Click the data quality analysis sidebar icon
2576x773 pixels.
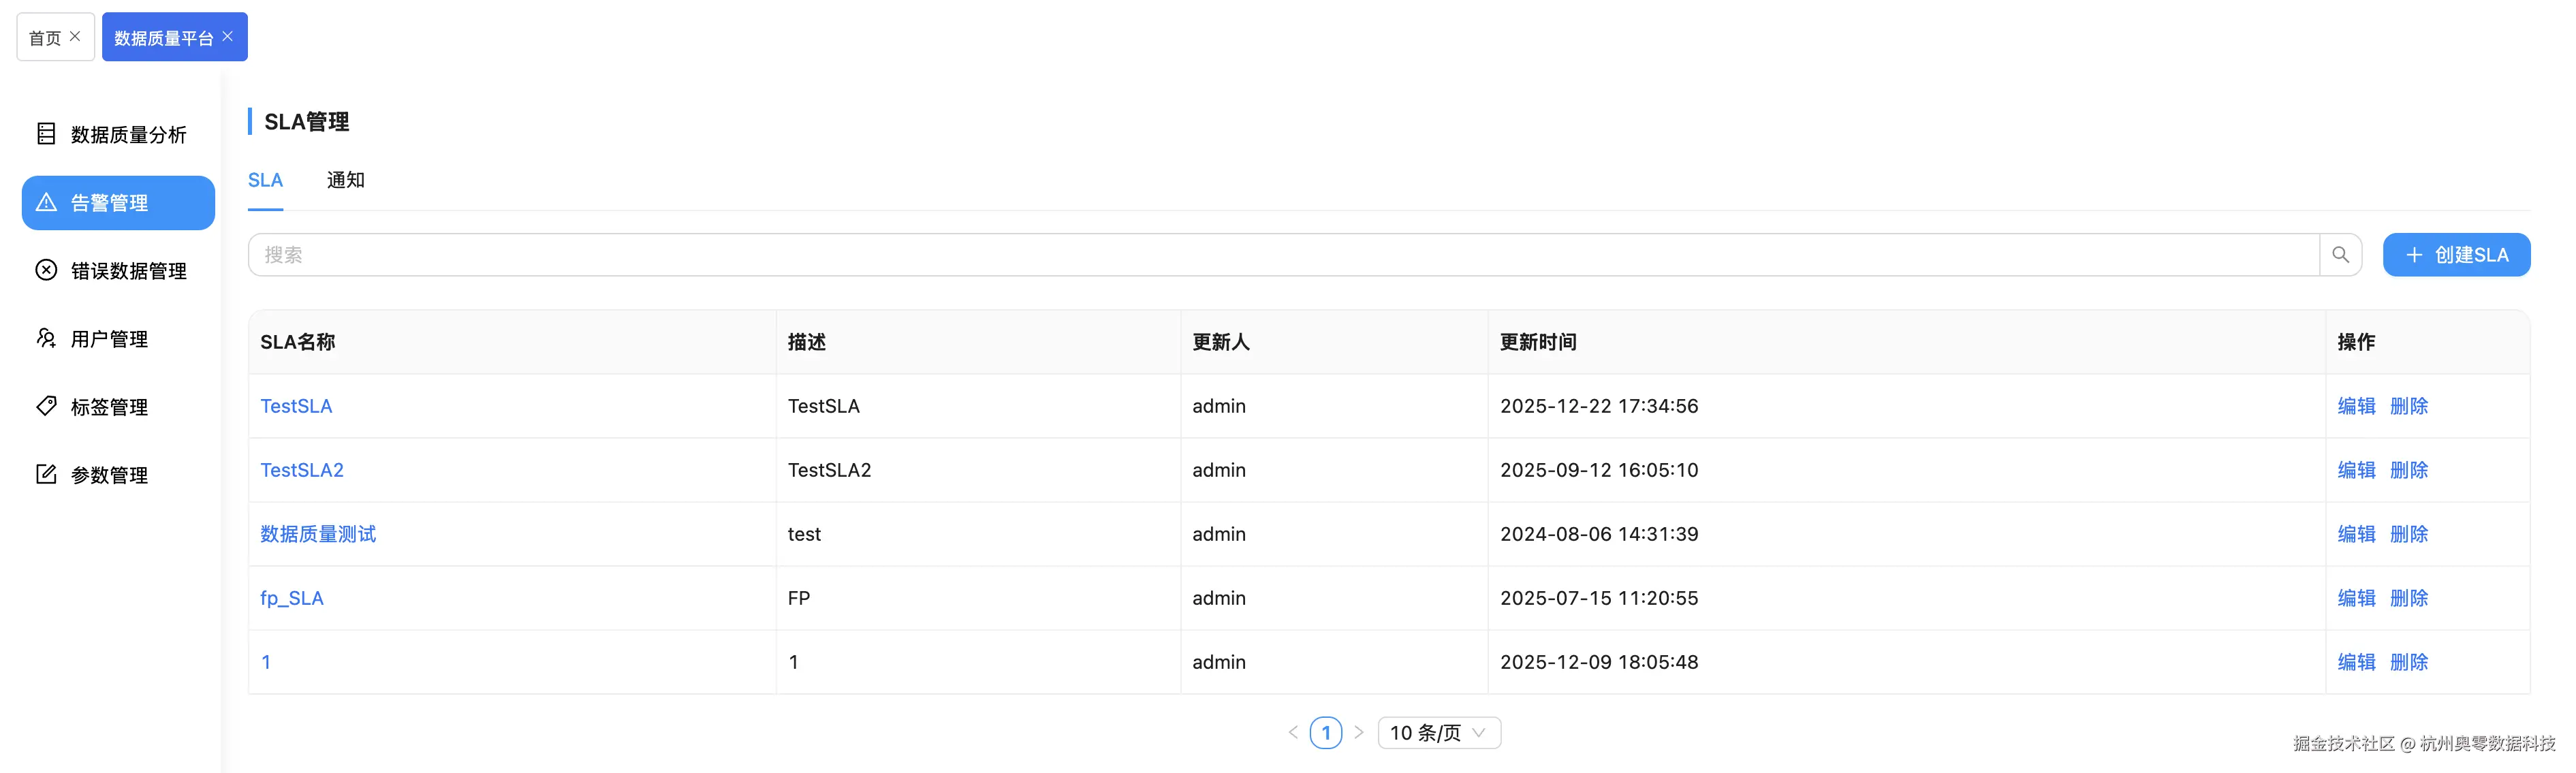(x=46, y=134)
